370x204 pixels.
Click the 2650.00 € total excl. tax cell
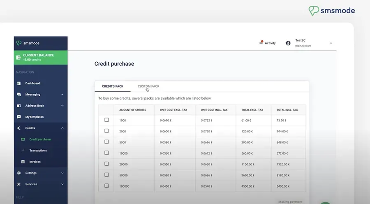(248, 175)
